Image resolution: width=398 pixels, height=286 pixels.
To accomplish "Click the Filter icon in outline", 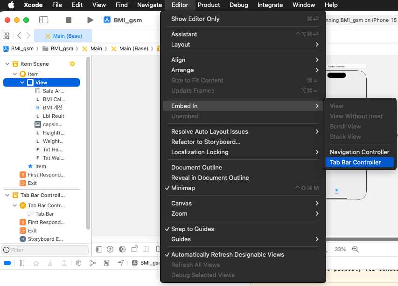I will (x=7, y=250).
